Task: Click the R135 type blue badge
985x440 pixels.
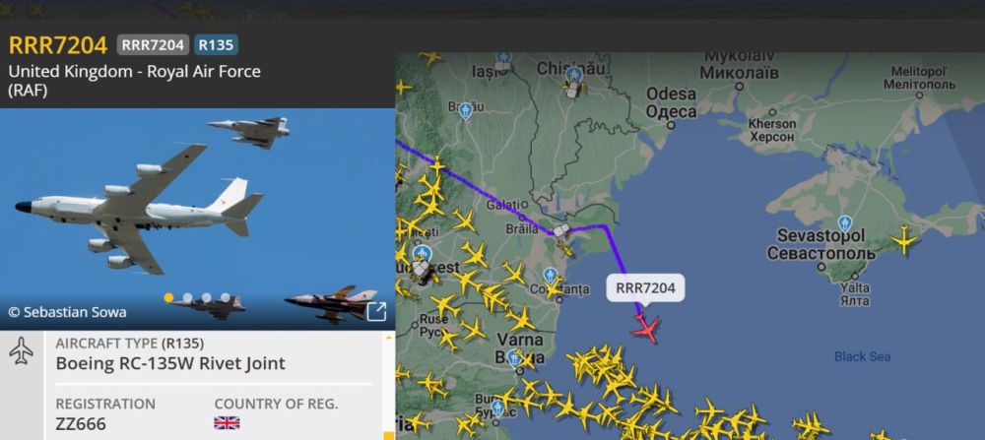Action: pos(216,45)
